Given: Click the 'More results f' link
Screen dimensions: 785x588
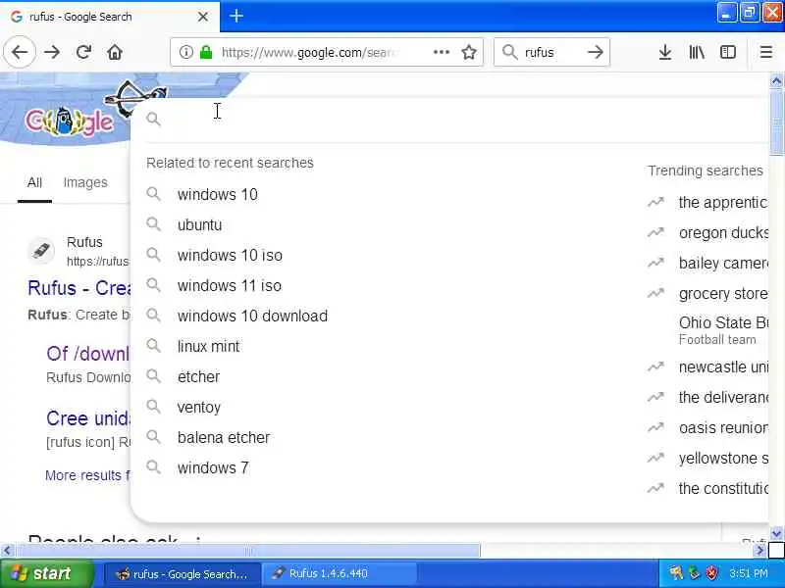Looking at the screenshot, I should point(87,475).
